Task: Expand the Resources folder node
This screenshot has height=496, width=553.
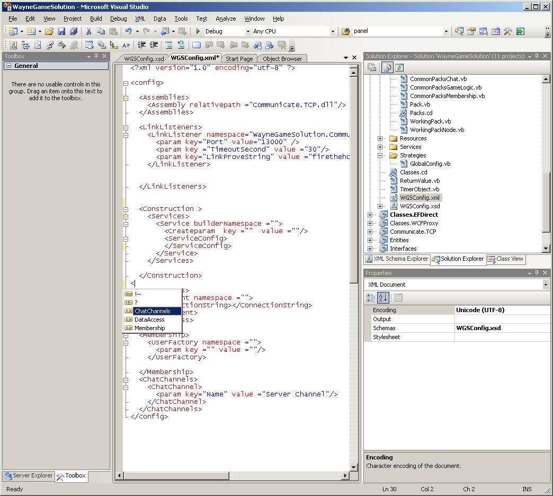Action: (380, 139)
